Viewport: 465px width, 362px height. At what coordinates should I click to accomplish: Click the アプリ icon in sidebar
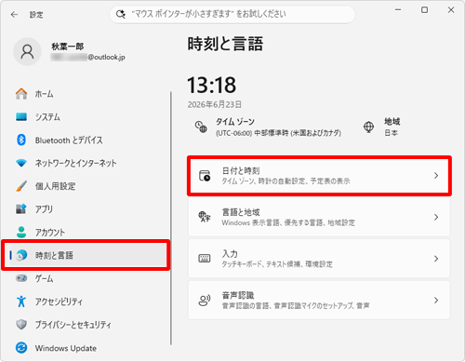(x=21, y=208)
